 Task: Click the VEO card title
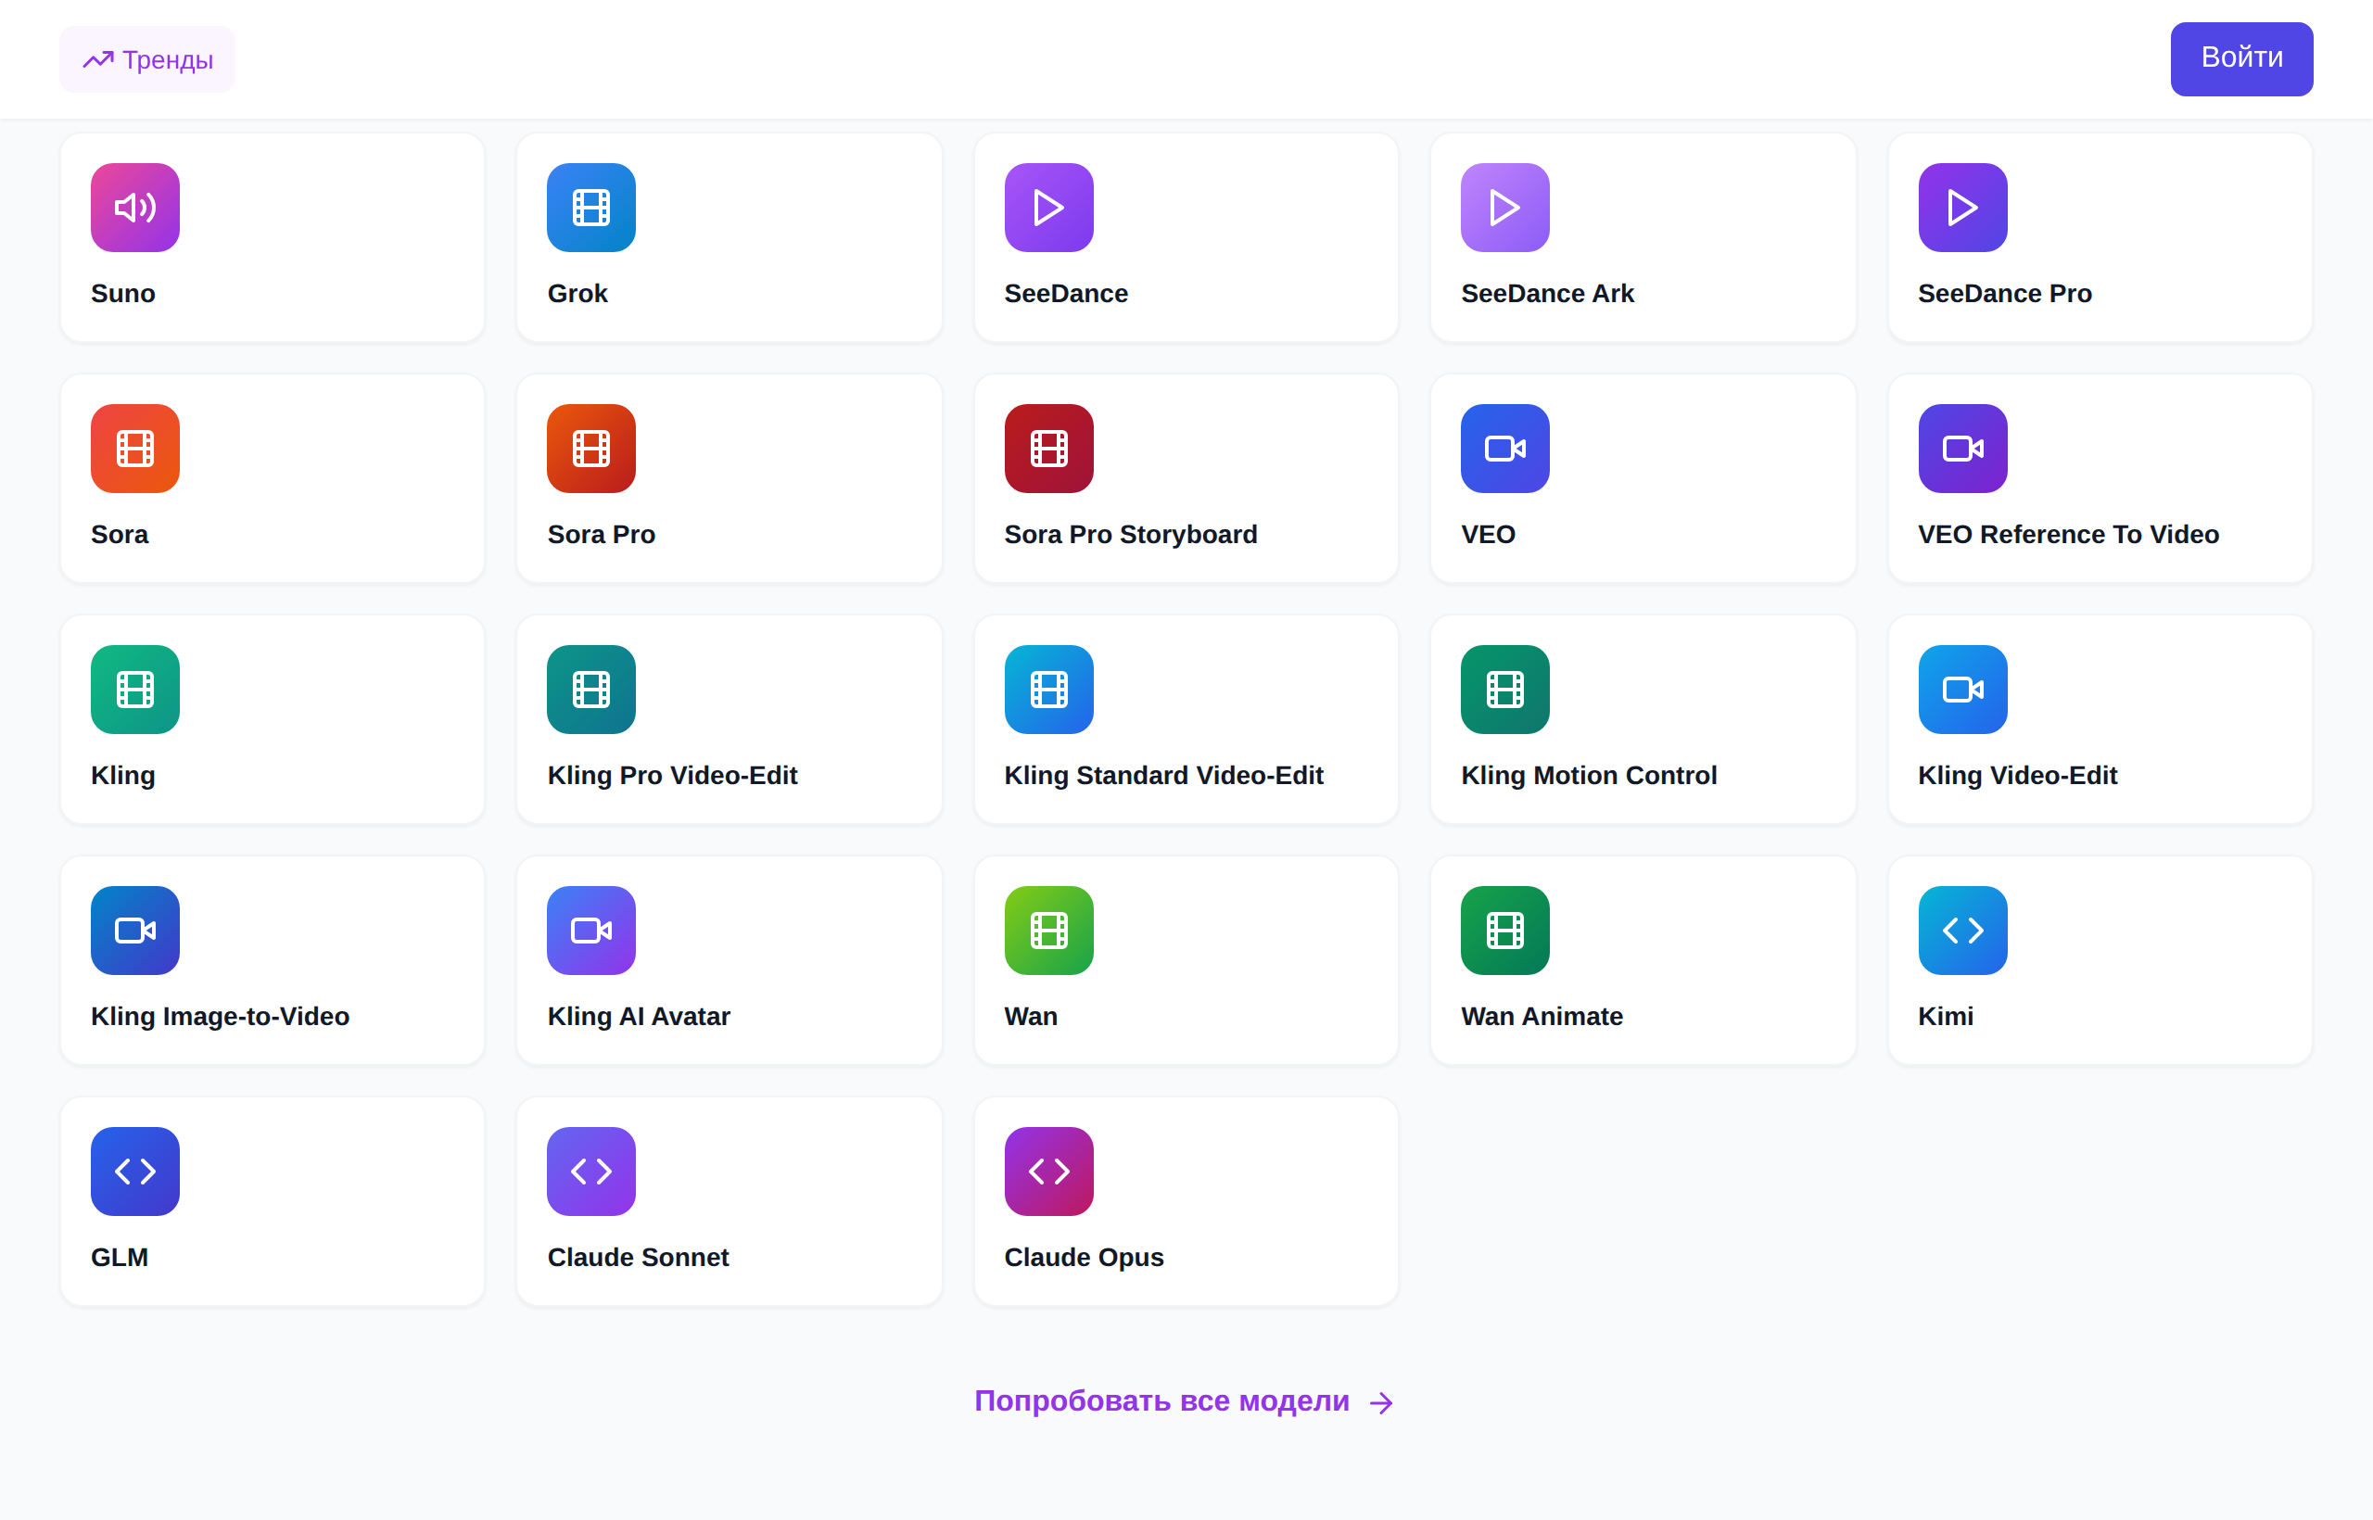pos(1488,534)
